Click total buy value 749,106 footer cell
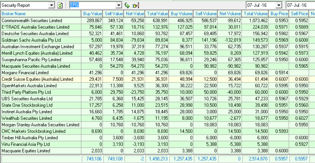The width and height of the screenshot is (315, 163). (x=92, y=159)
